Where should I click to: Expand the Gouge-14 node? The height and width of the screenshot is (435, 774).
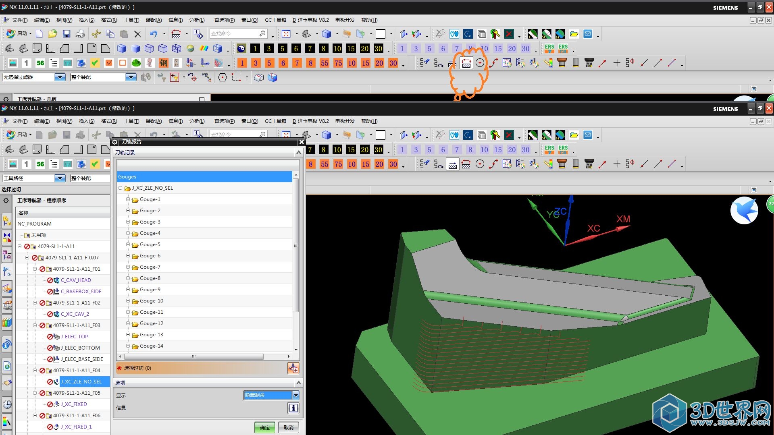[x=128, y=346]
